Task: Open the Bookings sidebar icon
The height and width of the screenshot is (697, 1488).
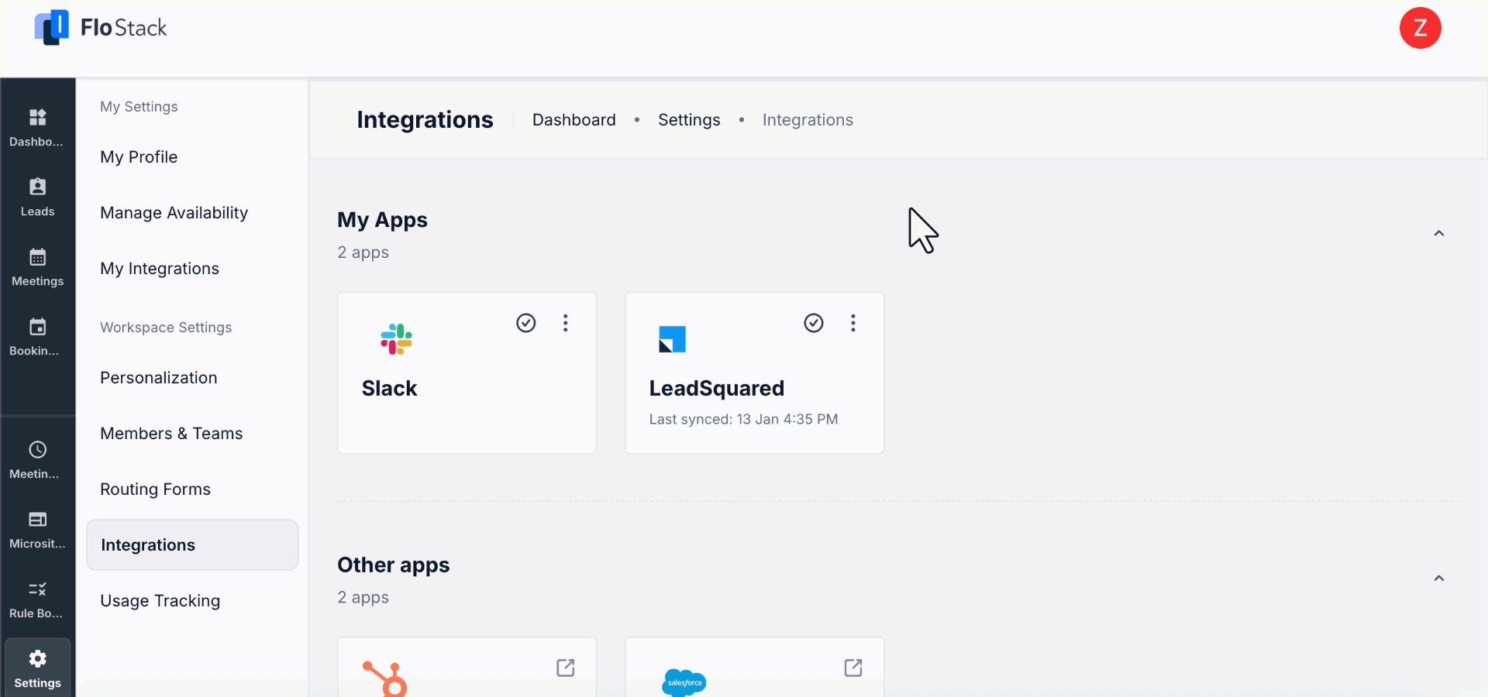Action: (x=37, y=335)
